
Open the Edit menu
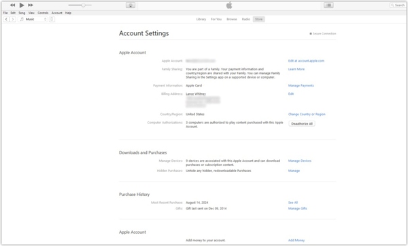tap(13, 13)
